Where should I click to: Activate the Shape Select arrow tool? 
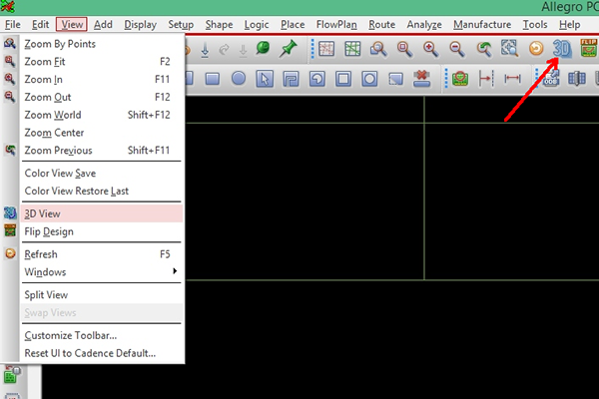coord(265,79)
